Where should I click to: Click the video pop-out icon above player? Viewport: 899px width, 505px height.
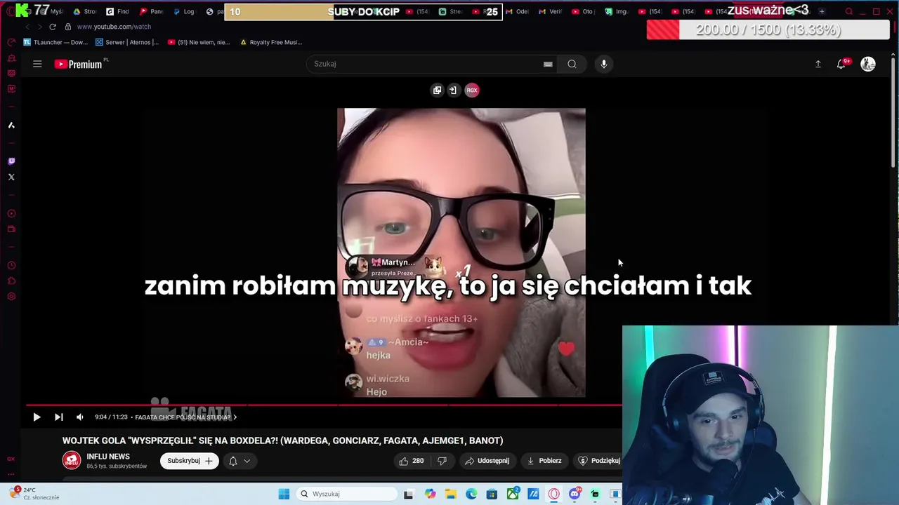(x=437, y=90)
